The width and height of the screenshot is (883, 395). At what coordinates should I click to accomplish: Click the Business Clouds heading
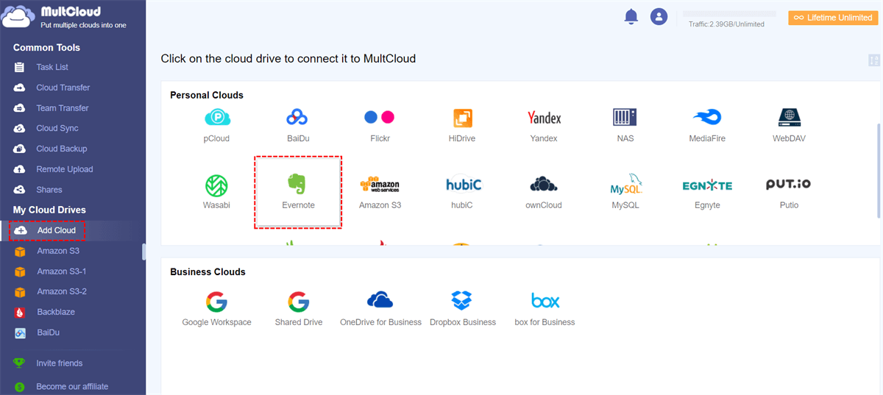[208, 271]
